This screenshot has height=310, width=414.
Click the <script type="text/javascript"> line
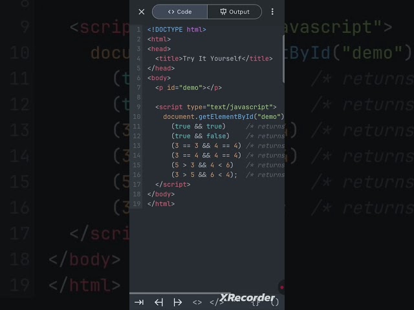(215, 107)
